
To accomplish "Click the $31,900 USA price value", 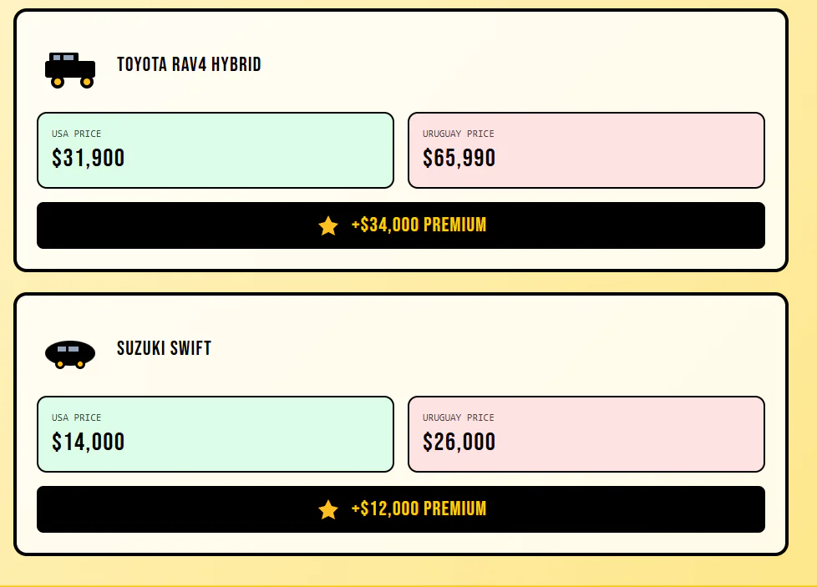I will 89,158.
